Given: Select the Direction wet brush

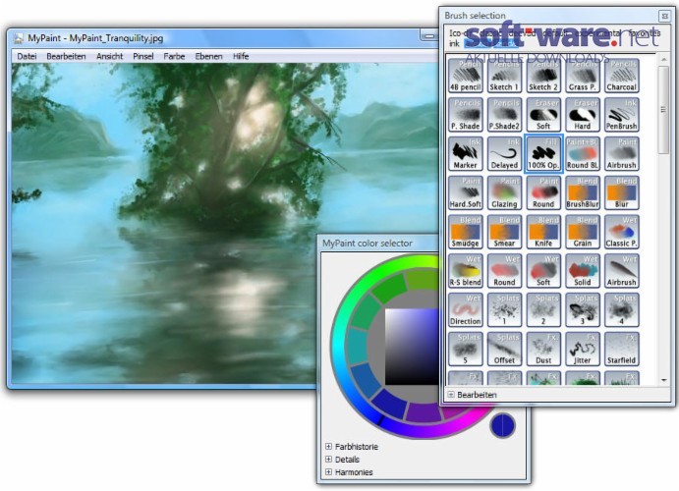Looking at the screenshot, I should [465, 309].
